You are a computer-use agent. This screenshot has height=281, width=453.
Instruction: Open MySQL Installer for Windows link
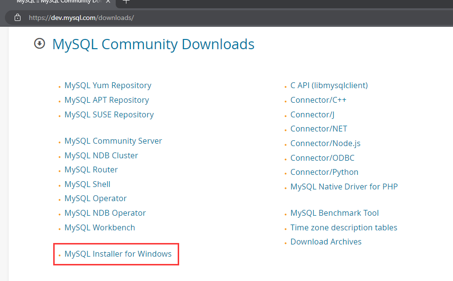coord(118,254)
